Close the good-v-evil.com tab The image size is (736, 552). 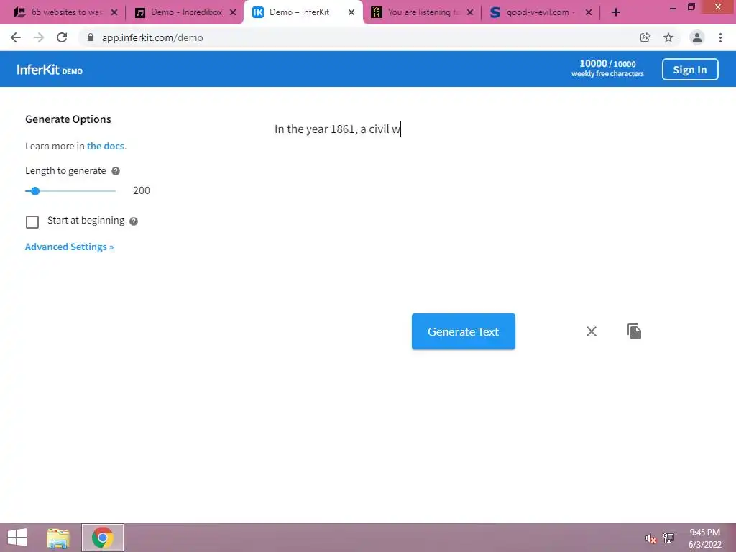click(x=589, y=12)
